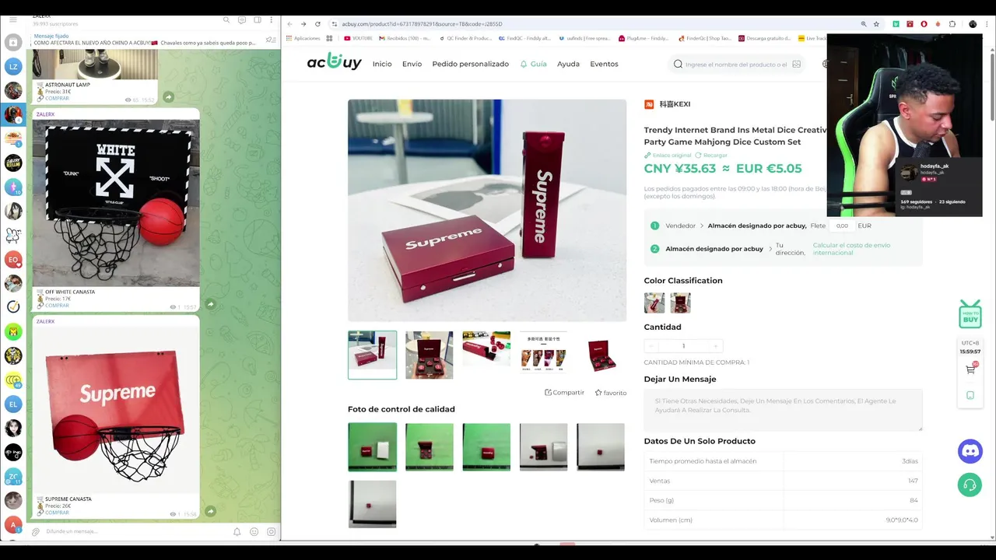The width and height of the screenshot is (996, 560).
Task: Search in the Telegram channel
Action: coord(226,19)
